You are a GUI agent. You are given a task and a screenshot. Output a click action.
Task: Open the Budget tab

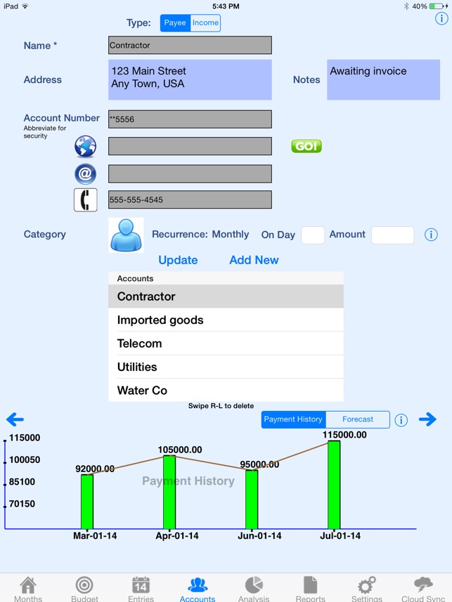[84, 589]
